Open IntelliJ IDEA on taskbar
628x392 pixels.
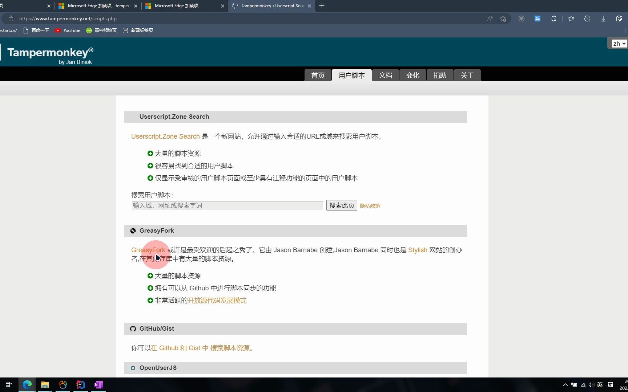click(81, 384)
